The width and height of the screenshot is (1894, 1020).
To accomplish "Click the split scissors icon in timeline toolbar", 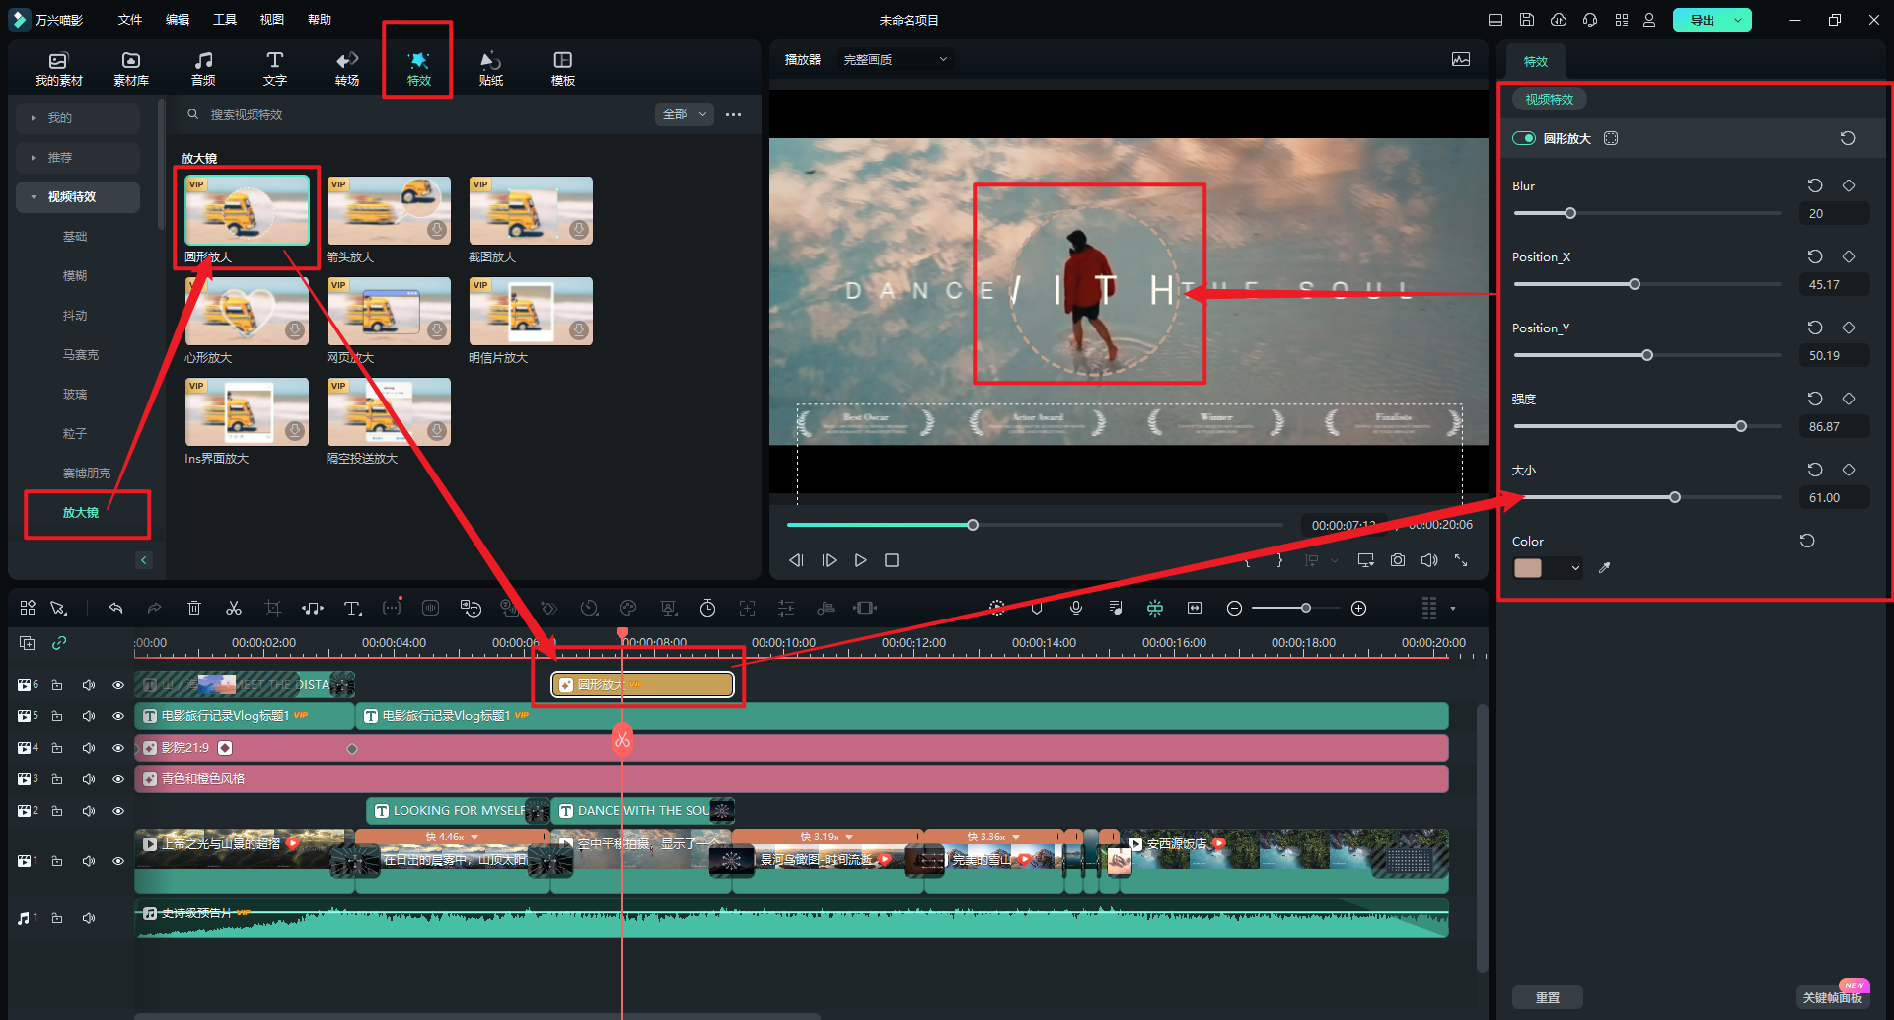I will (234, 608).
